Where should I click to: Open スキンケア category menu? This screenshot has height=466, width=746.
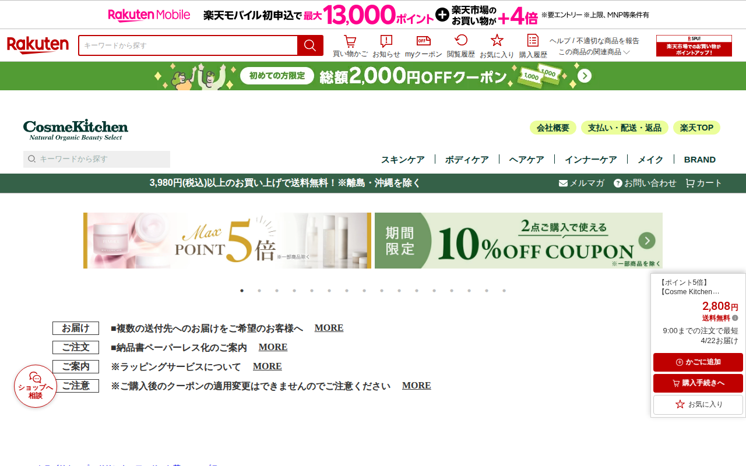point(403,160)
